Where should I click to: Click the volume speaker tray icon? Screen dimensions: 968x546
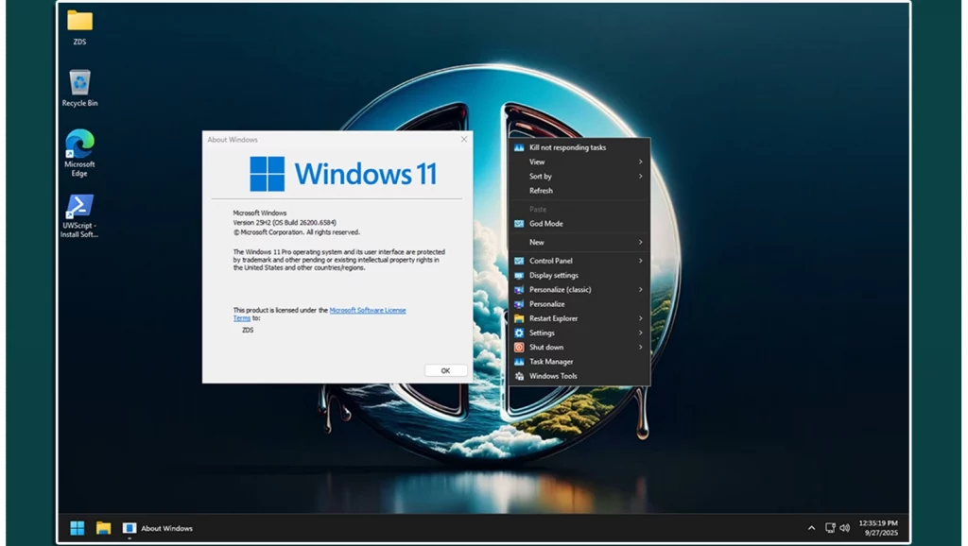click(844, 528)
